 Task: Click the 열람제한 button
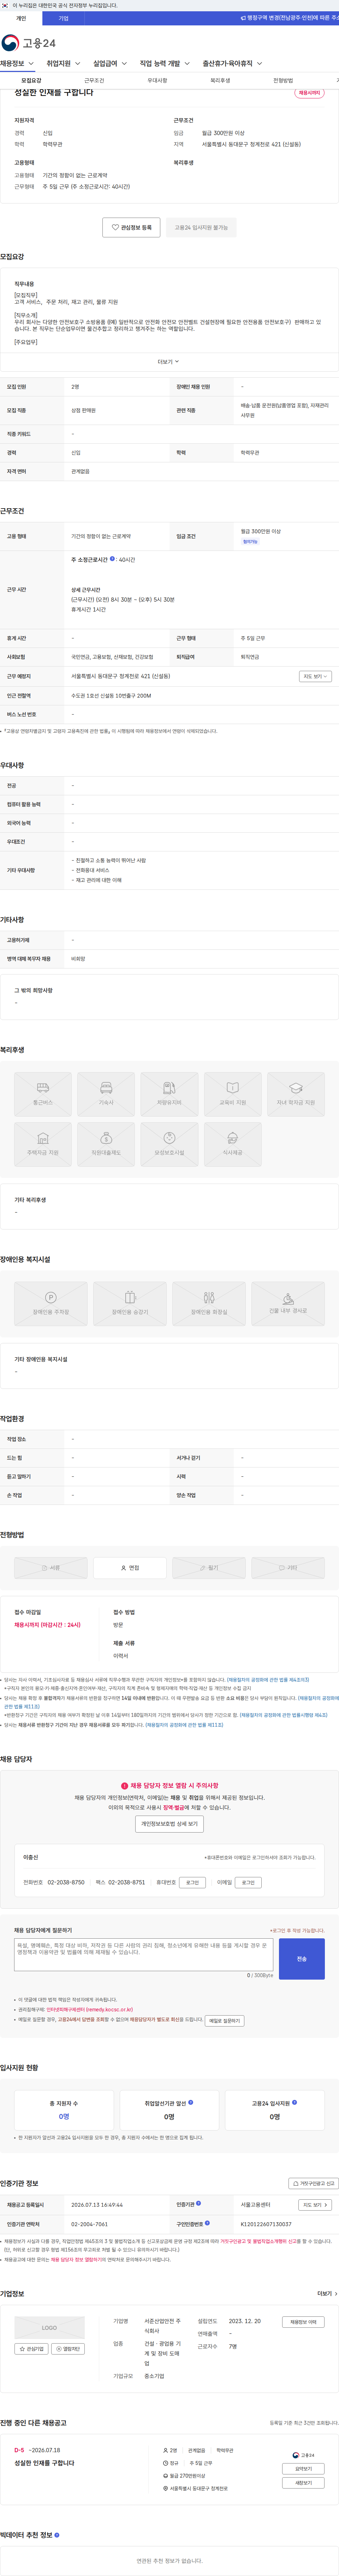point(68,2348)
